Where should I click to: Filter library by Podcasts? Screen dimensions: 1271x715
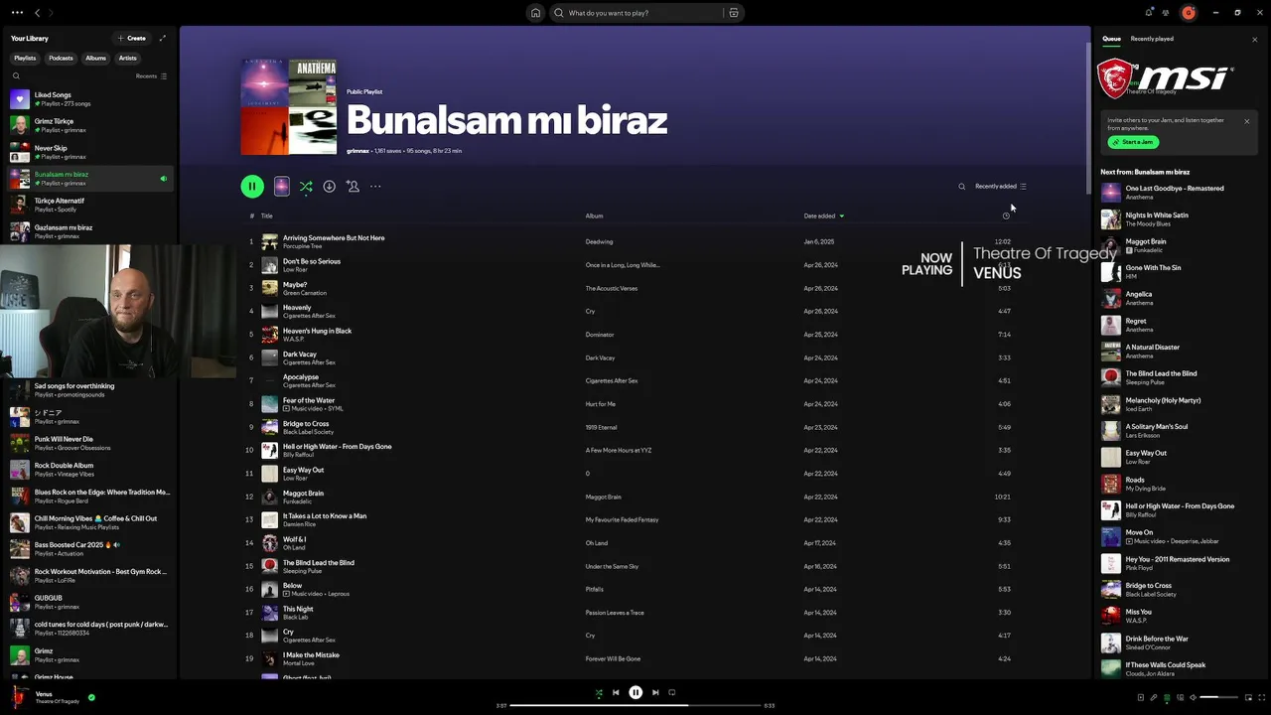(61, 58)
